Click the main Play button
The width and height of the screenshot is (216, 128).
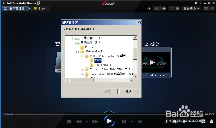pos(109,121)
